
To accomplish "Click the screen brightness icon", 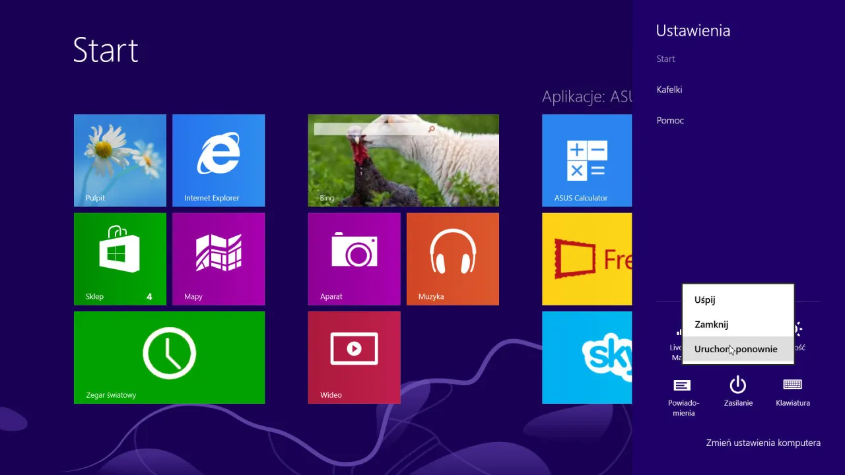I will tap(797, 330).
